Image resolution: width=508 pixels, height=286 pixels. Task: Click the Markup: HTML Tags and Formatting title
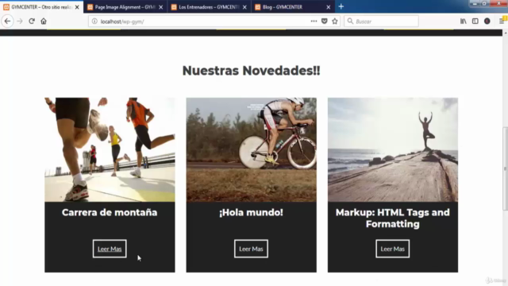point(393,218)
